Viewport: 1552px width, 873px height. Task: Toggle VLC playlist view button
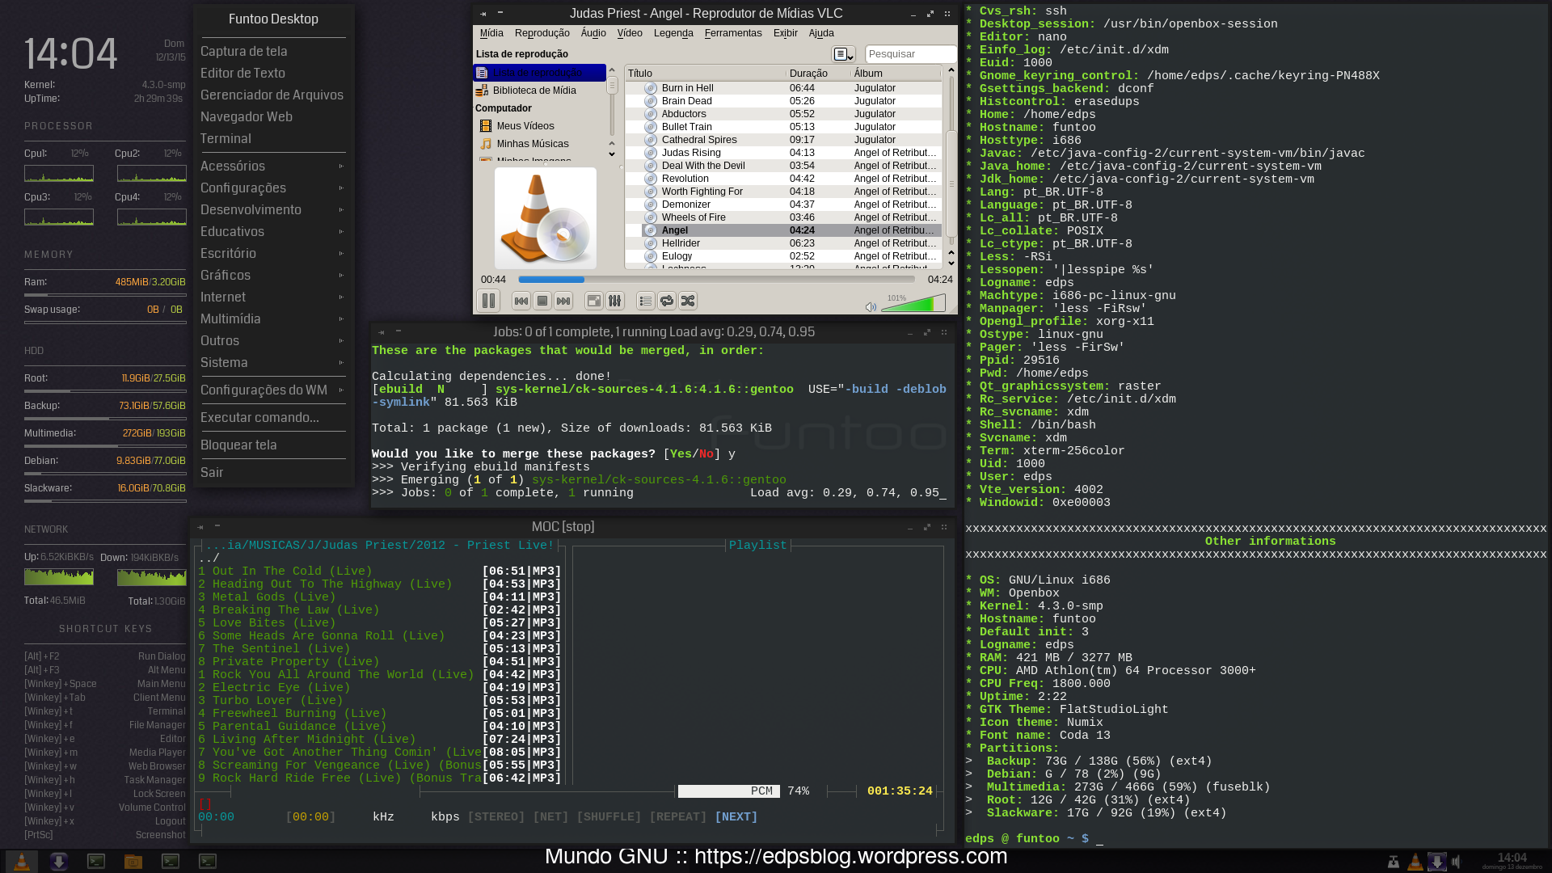[x=646, y=301]
